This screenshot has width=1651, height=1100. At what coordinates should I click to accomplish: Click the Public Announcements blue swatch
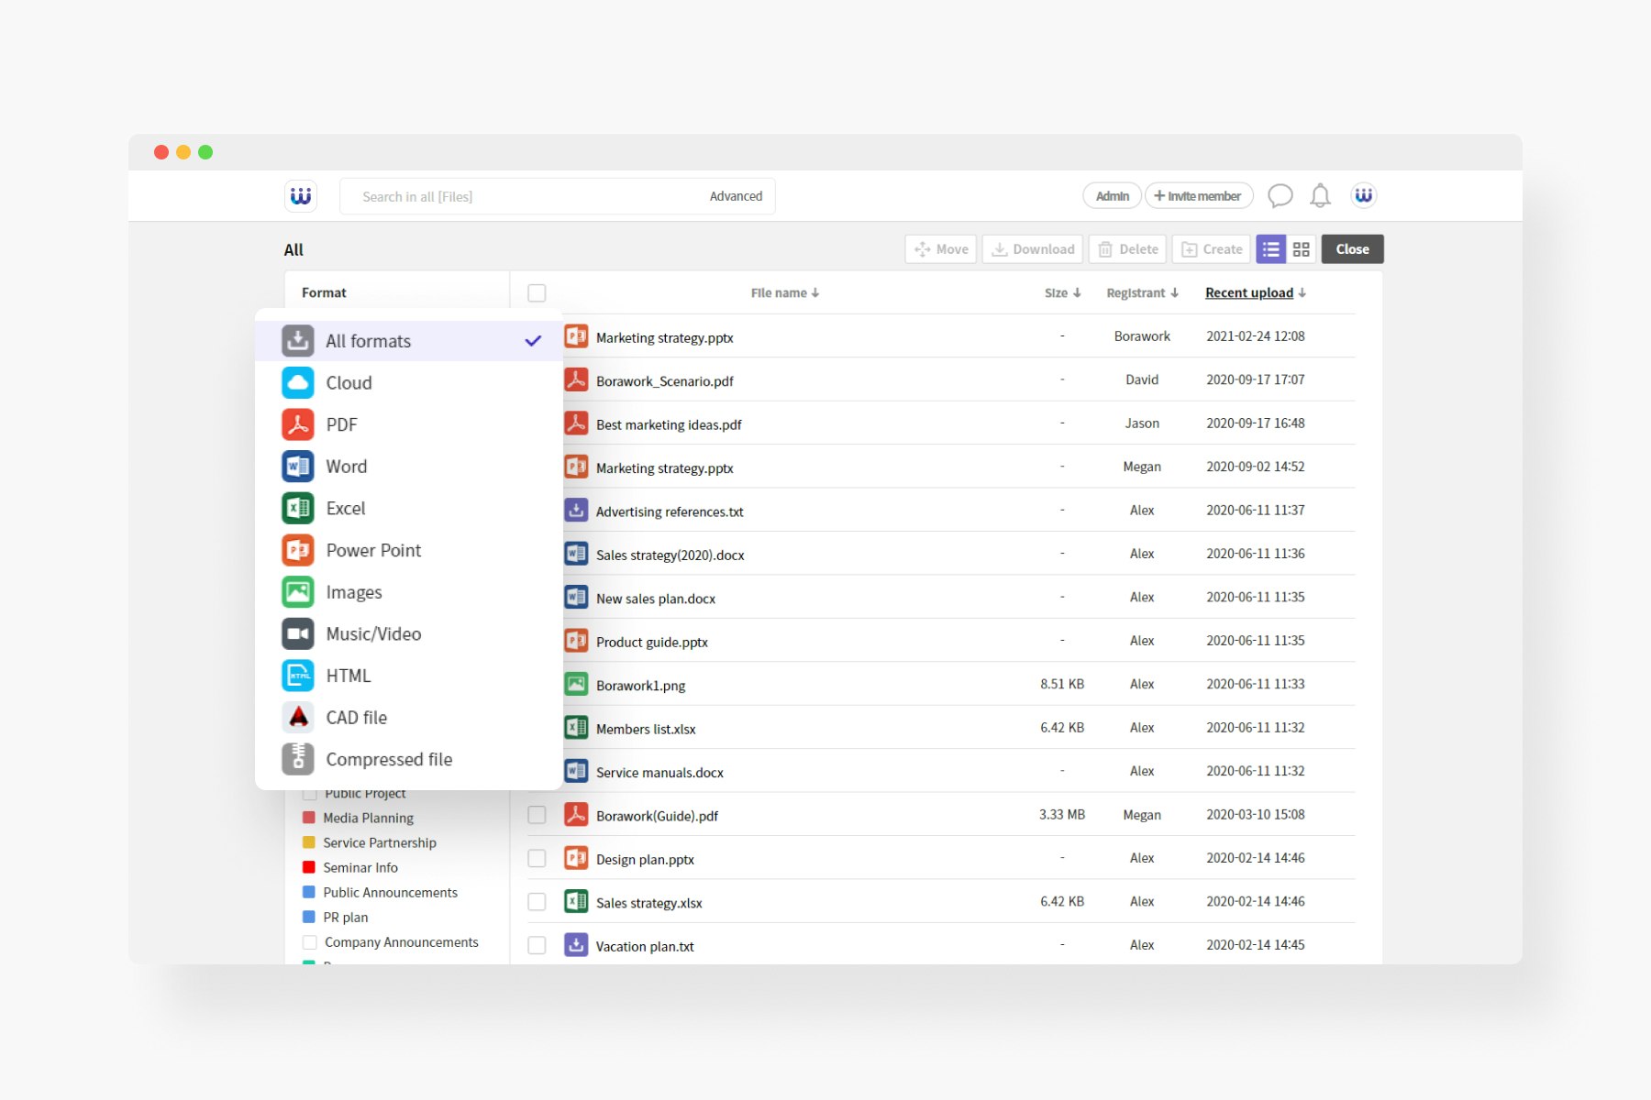click(x=309, y=892)
